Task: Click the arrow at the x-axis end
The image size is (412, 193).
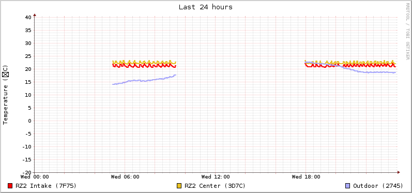Action: [399, 172]
